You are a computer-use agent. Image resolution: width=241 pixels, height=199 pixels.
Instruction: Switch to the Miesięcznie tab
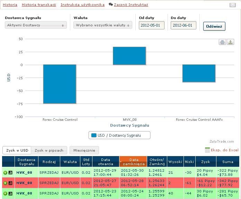tap(84, 150)
